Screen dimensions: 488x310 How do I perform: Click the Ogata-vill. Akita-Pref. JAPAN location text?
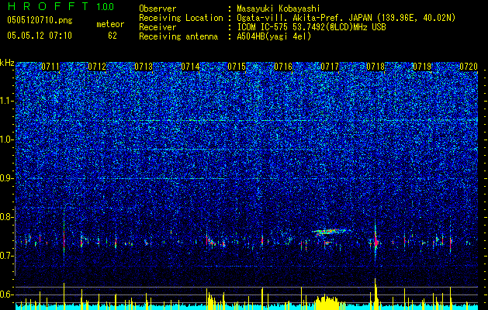tap(346, 18)
